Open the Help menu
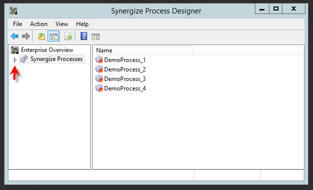This screenshot has height=190, width=313. point(82,24)
